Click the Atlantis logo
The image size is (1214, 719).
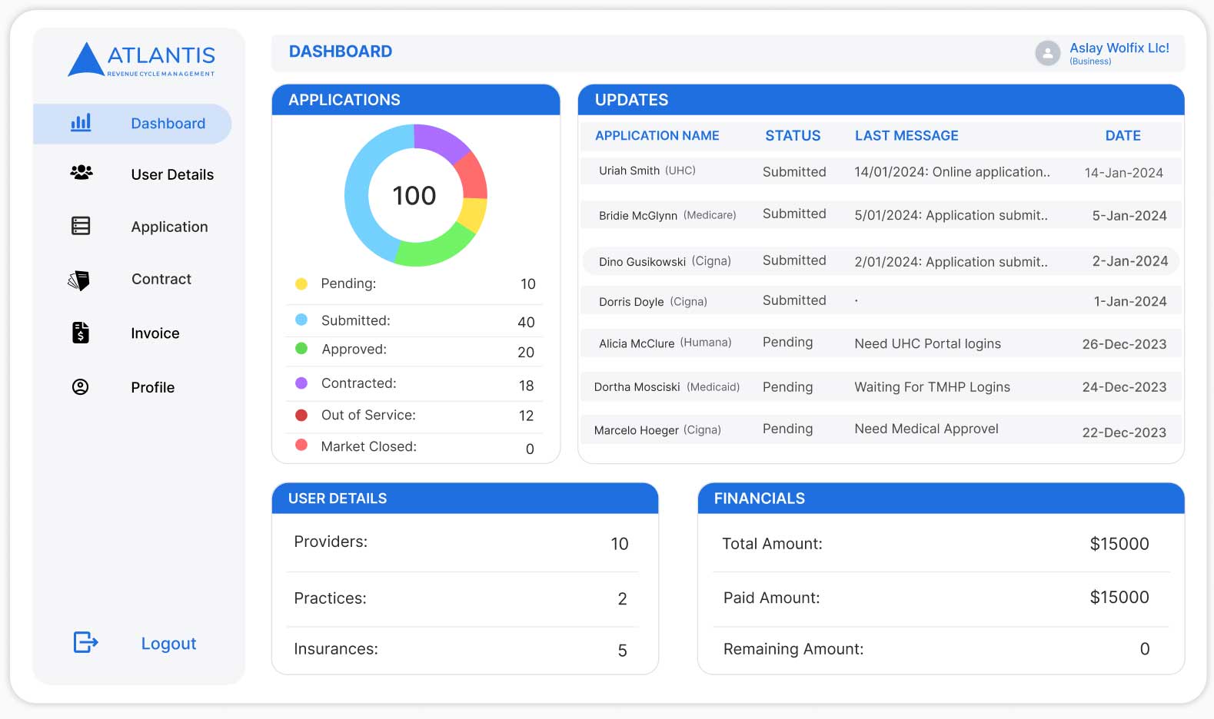click(141, 59)
